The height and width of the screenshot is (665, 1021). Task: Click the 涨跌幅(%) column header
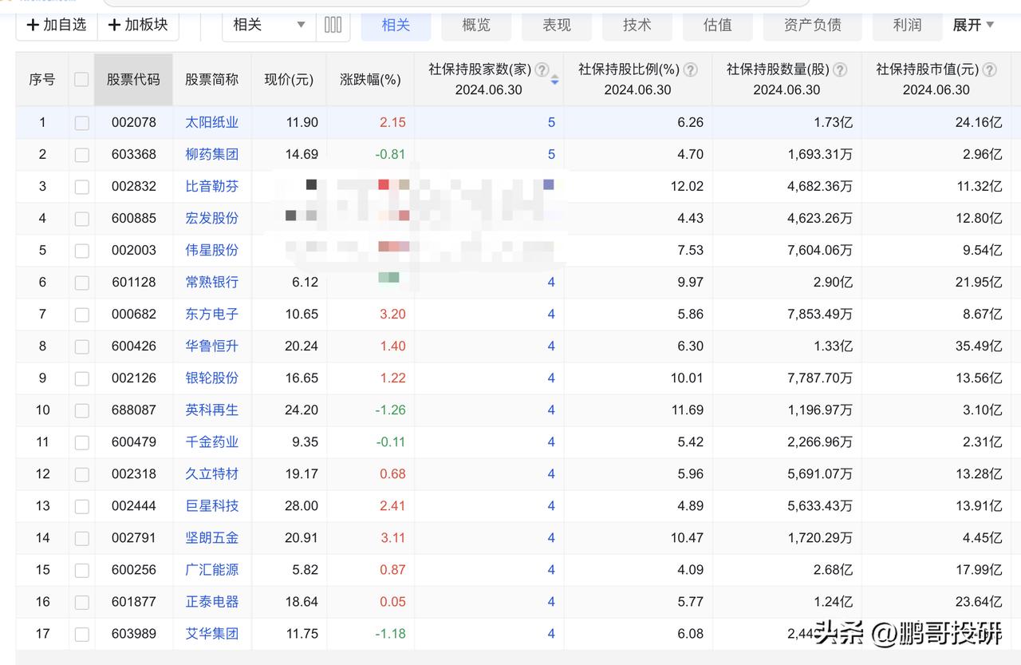pyautogui.click(x=370, y=79)
